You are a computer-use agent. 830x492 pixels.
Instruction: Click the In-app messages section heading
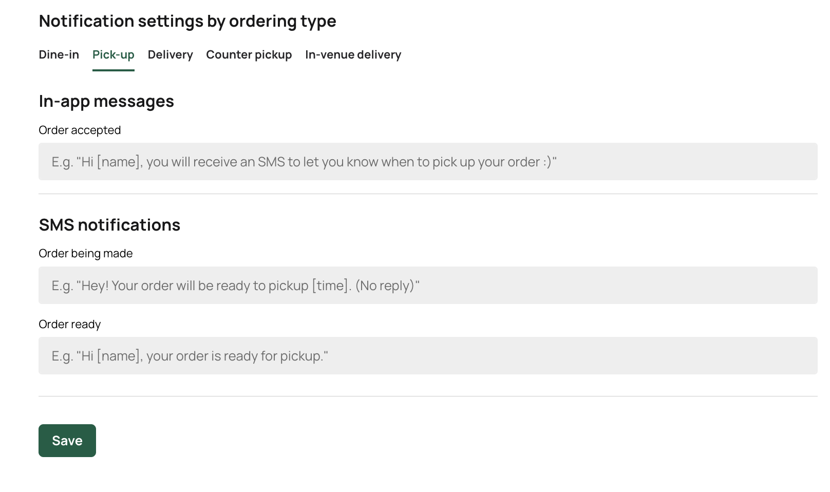click(106, 102)
